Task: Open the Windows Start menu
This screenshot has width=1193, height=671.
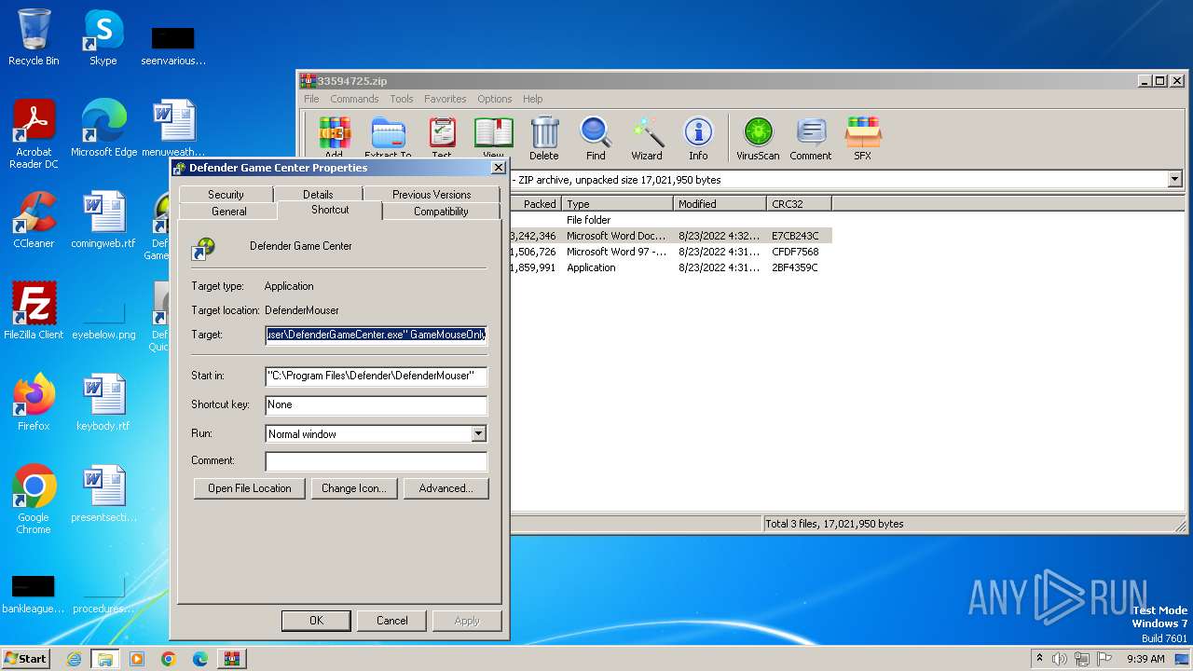Action: tap(25, 659)
